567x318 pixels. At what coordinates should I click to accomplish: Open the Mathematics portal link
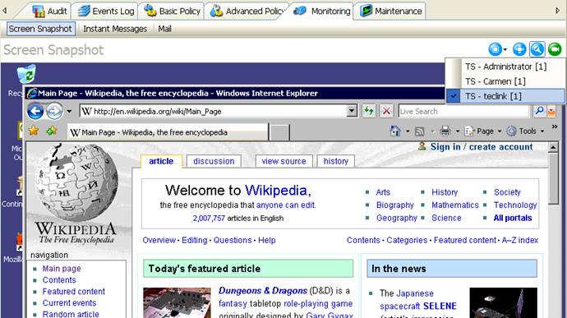coord(455,205)
